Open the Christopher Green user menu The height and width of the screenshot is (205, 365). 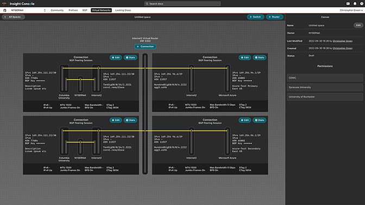coord(351,10)
